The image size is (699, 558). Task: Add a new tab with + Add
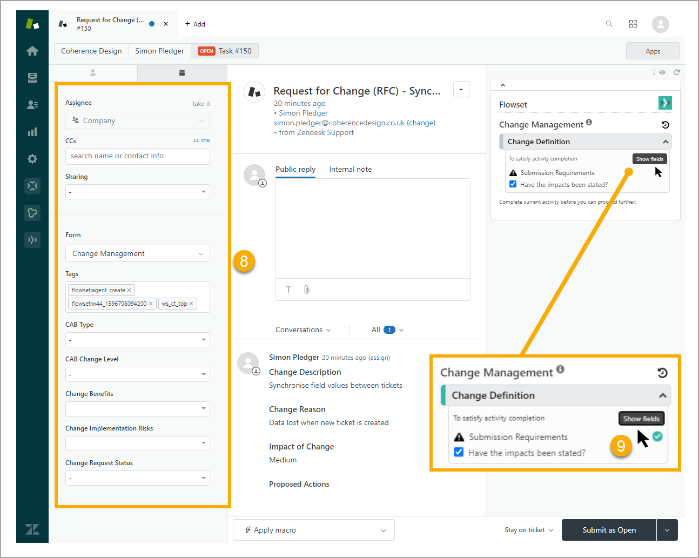tap(195, 24)
